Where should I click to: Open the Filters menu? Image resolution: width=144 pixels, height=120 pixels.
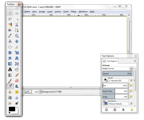(74, 11)
